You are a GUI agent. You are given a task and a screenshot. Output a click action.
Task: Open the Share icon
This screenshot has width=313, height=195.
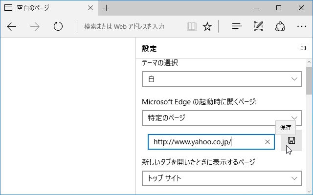pos(280,26)
